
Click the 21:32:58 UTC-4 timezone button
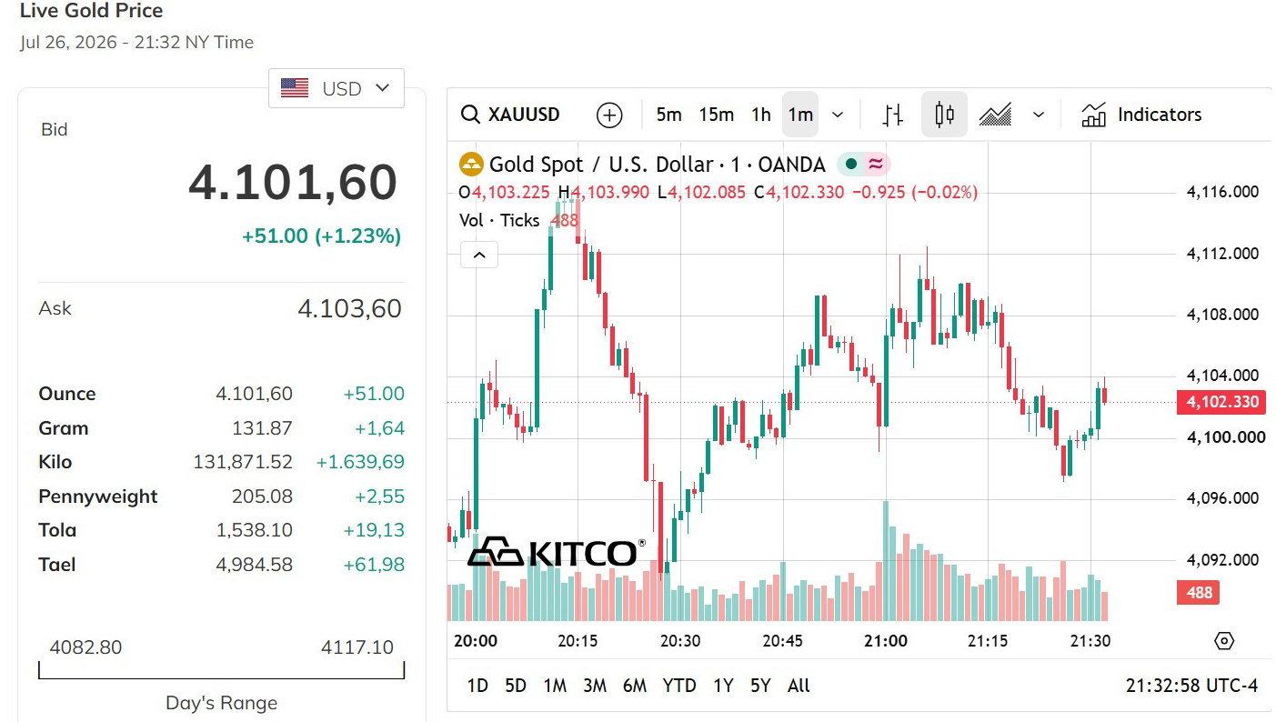point(1191,686)
